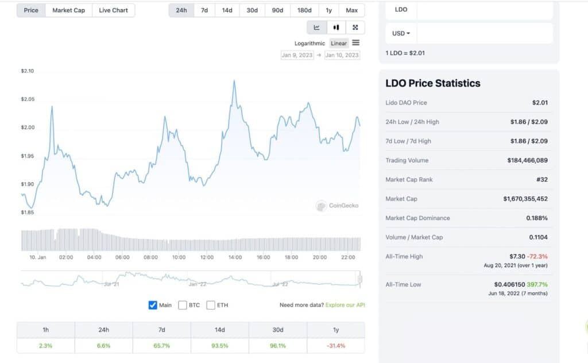Click the 1 LDO = $2.01 conversion text
Screen dimensions: 588x363
tap(405, 53)
